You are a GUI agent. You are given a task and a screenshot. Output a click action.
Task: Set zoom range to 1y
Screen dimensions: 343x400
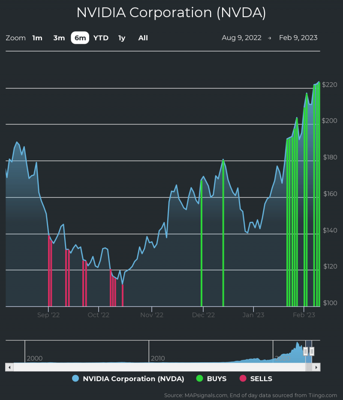tap(122, 38)
